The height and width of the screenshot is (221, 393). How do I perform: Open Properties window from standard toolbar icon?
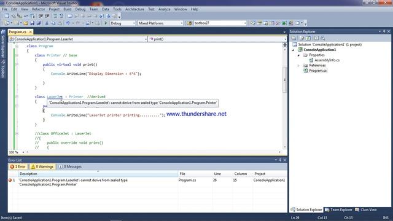(x=259, y=23)
